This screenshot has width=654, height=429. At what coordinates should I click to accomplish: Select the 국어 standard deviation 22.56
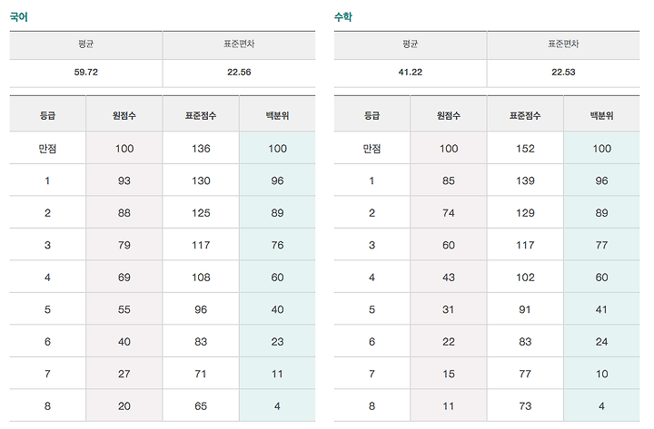pyautogui.click(x=239, y=72)
